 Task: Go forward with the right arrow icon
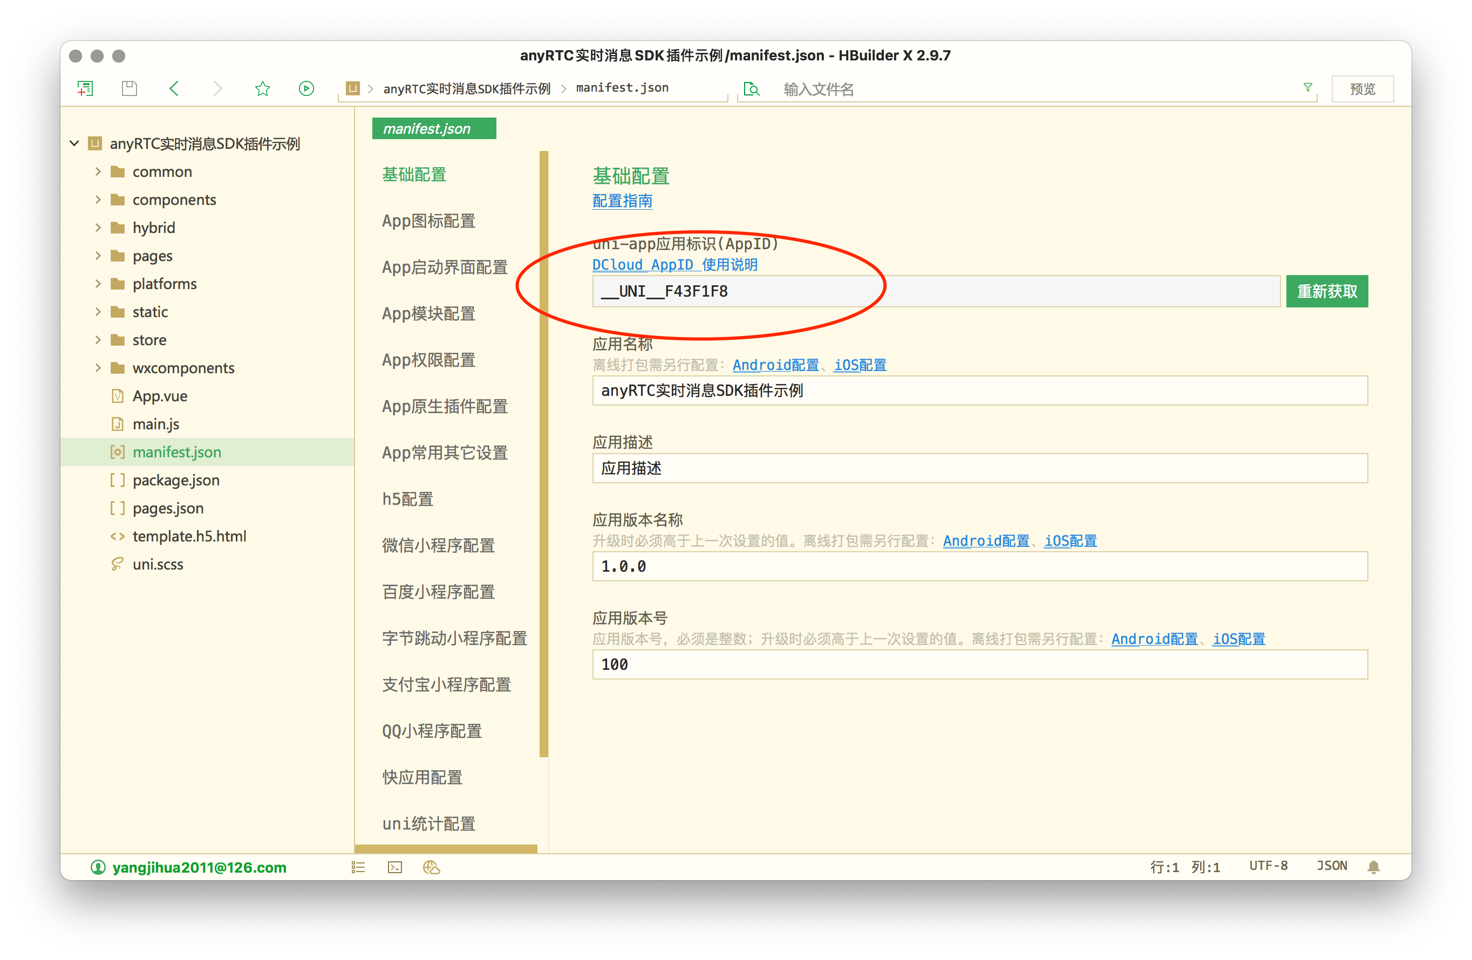(x=217, y=88)
